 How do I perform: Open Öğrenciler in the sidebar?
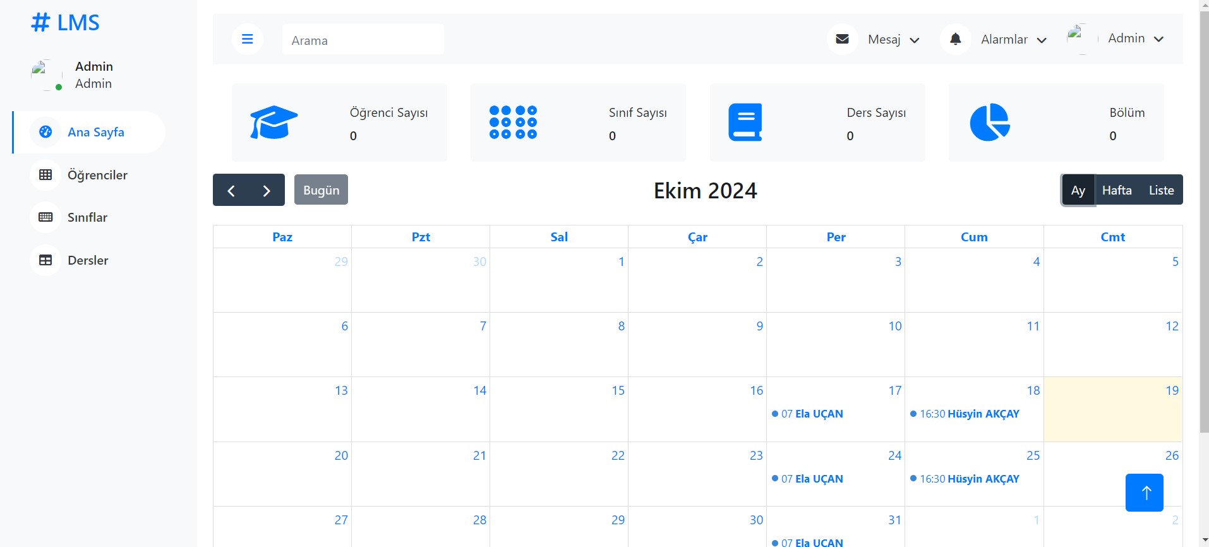point(97,175)
